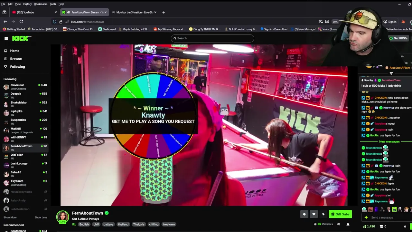Open the Kick hamburger sidebar menu
The height and width of the screenshot is (232, 412).
coord(6,38)
